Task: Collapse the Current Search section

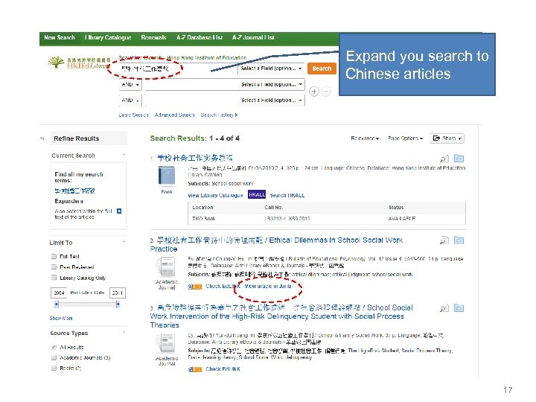Action: click(124, 155)
